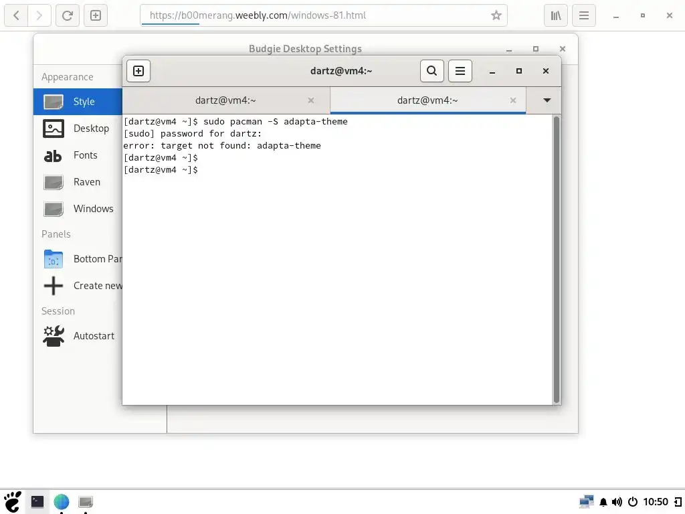Close Budgie Desktop Settings window

(x=563, y=49)
